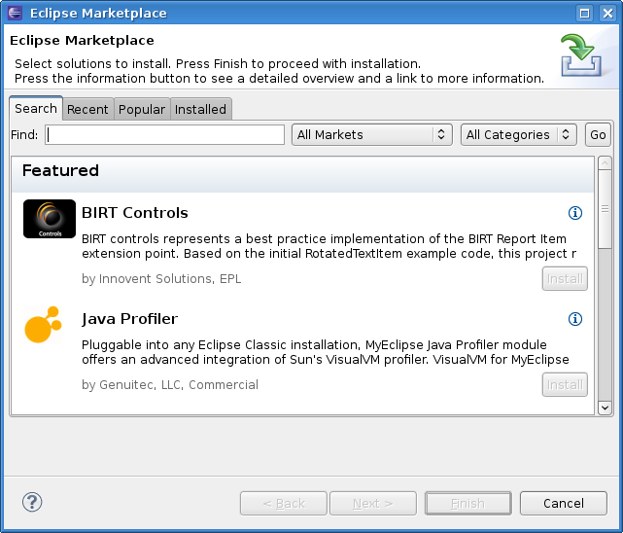Viewport: 623px width, 533px height.
Task: Open the All Markets dropdown
Action: pyautogui.click(x=372, y=135)
